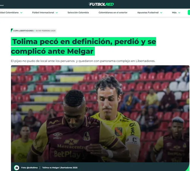This screenshot has width=190, height=171.
Task: Open the Más menu chevron
Action: pos(179,13)
